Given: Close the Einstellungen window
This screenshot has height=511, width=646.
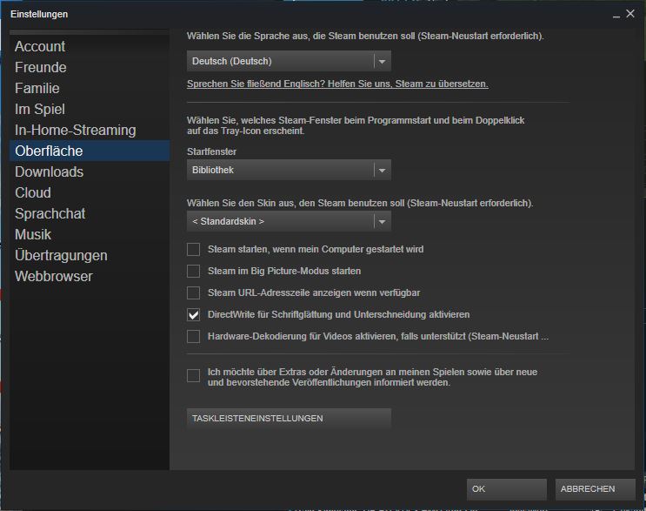Looking at the screenshot, I should (x=630, y=14).
